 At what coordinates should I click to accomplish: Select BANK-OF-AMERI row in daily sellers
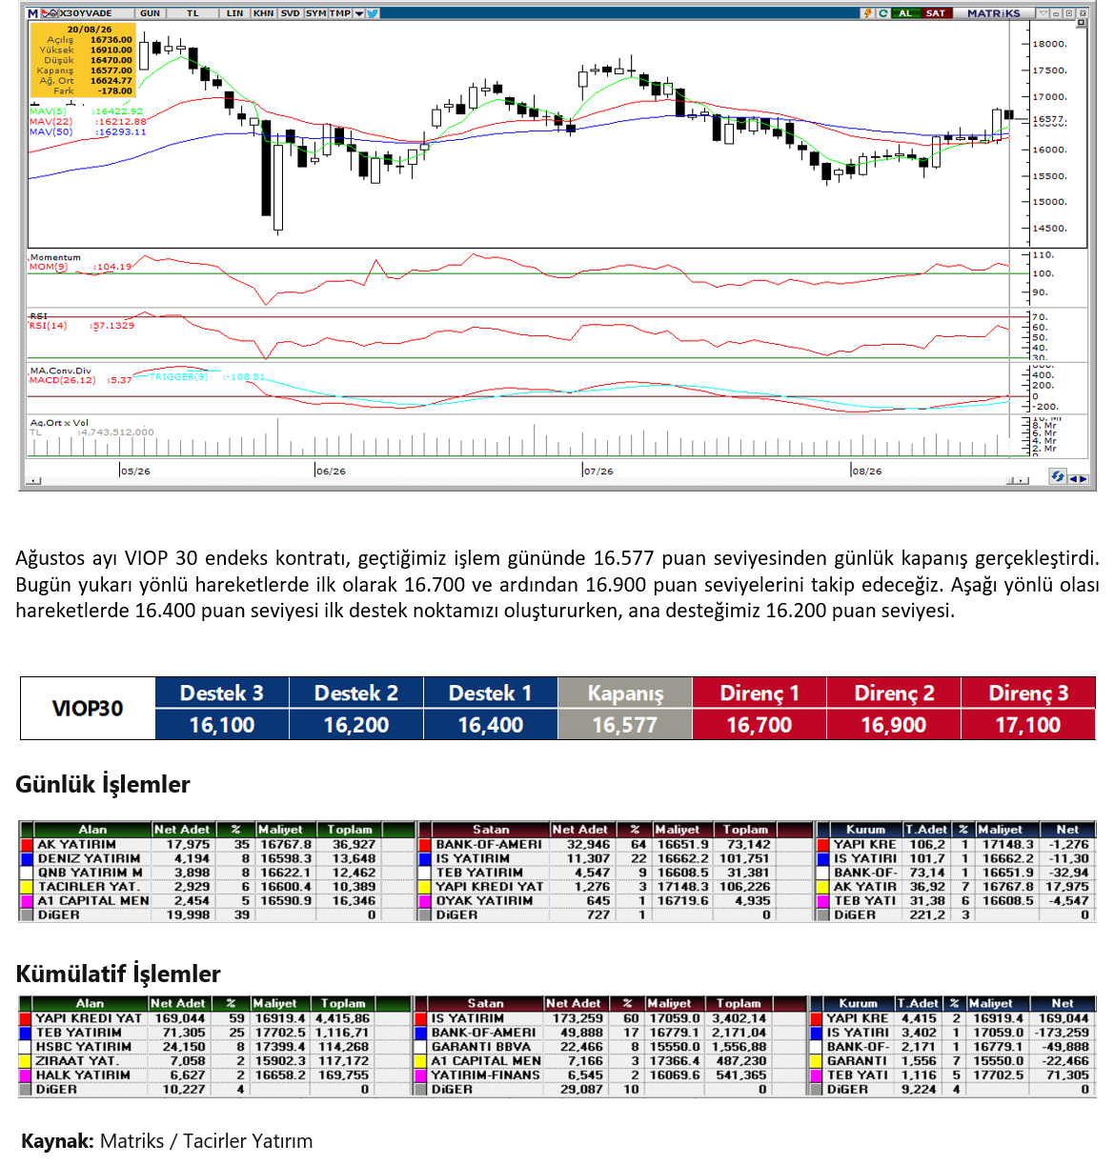click(615, 844)
